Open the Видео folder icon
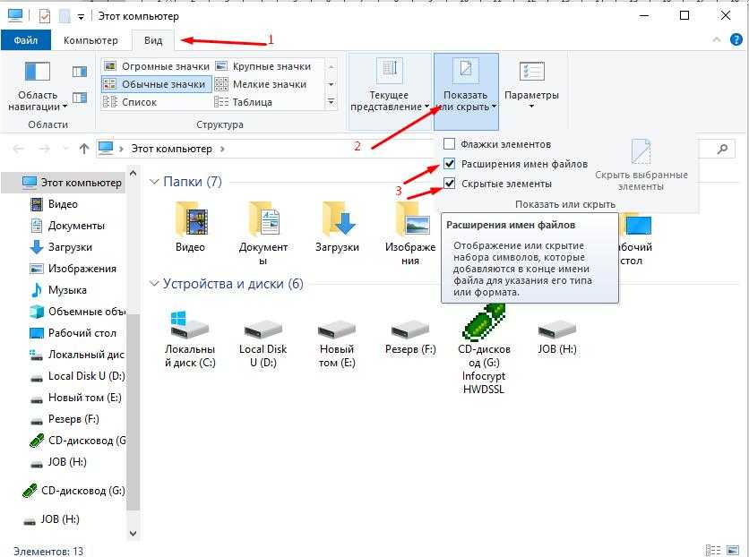Screen dimensions: 749x557 (190, 219)
